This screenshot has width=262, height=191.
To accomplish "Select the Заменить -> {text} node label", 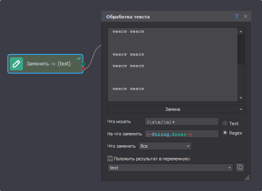I will click(x=49, y=64).
